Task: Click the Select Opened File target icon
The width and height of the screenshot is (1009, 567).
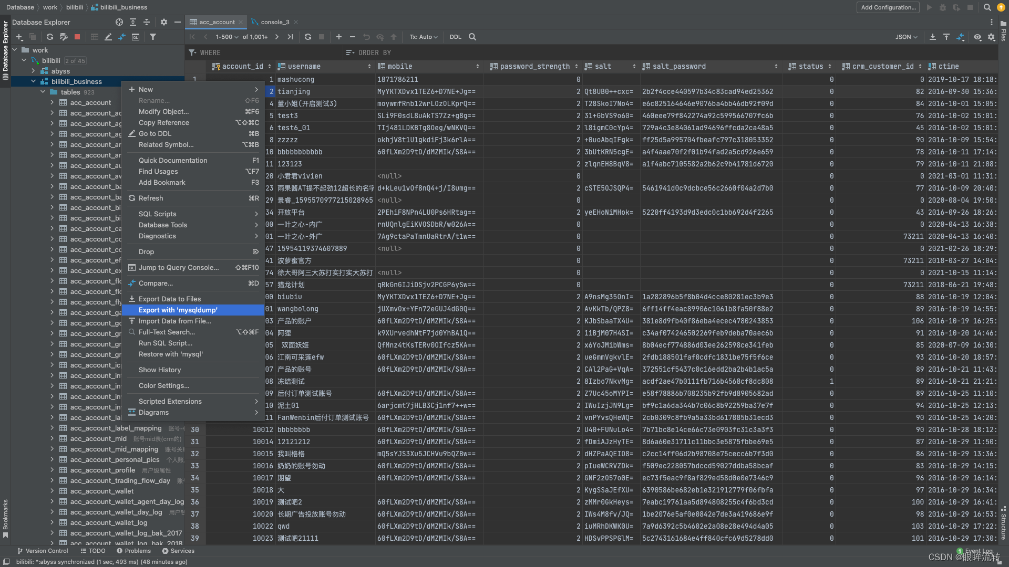Action: [119, 22]
